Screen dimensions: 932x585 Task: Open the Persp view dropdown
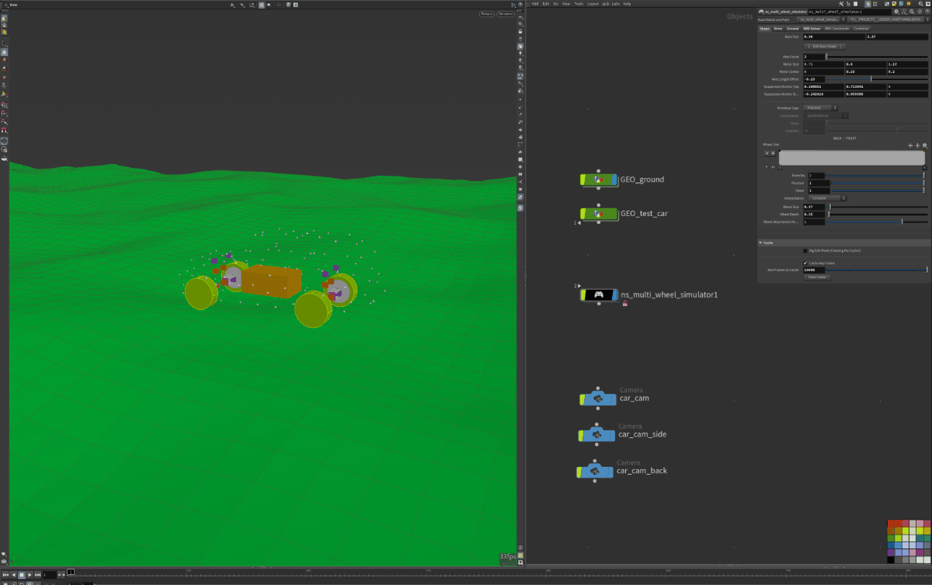[x=487, y=14]
